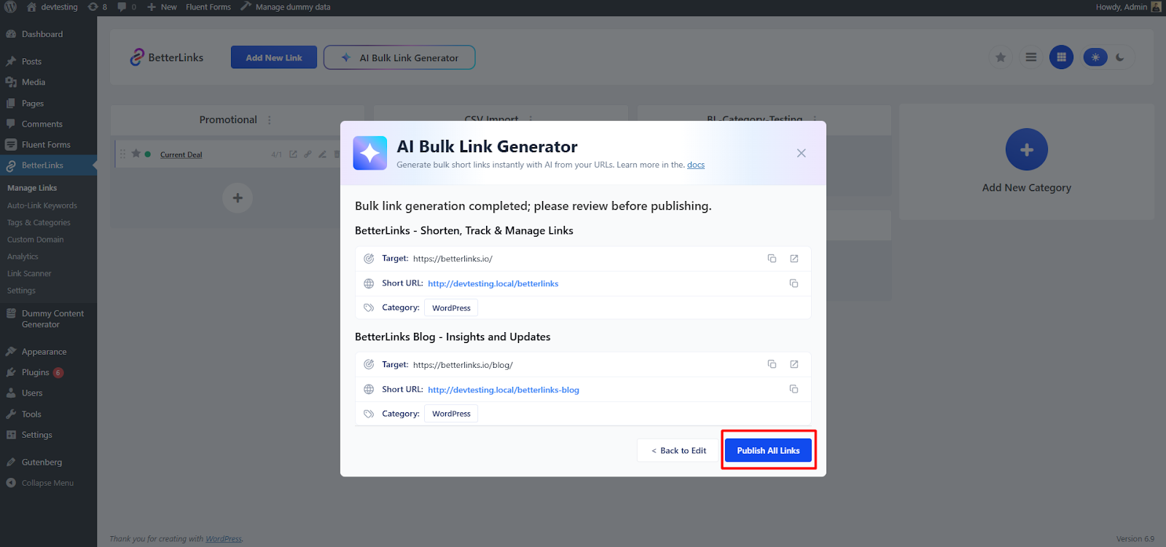The width and height of the screenshot is (1166, 547).
Task: Edit the Current Deal link
Action: point(322,154)
